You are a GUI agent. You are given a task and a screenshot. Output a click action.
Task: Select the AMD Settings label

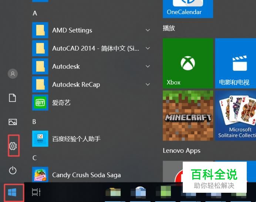click(x=72, y=30)
